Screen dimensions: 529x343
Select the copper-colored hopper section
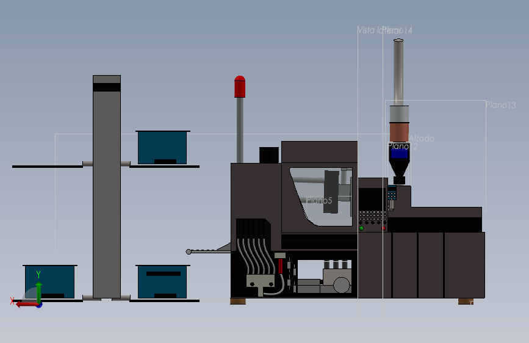click(x=399, y=132)
